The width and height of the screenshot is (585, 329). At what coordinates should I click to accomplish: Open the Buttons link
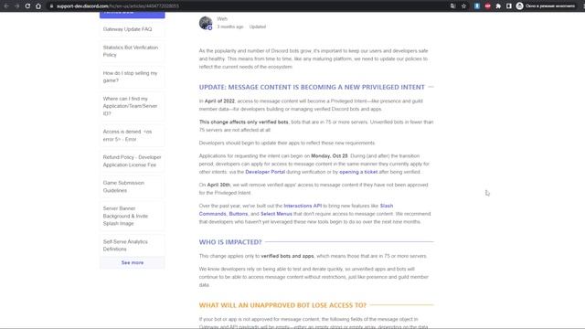click(x=239, y=214)
